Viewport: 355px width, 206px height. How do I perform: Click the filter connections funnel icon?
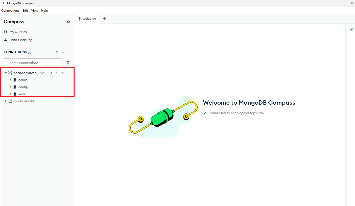(x=68, y=63)
